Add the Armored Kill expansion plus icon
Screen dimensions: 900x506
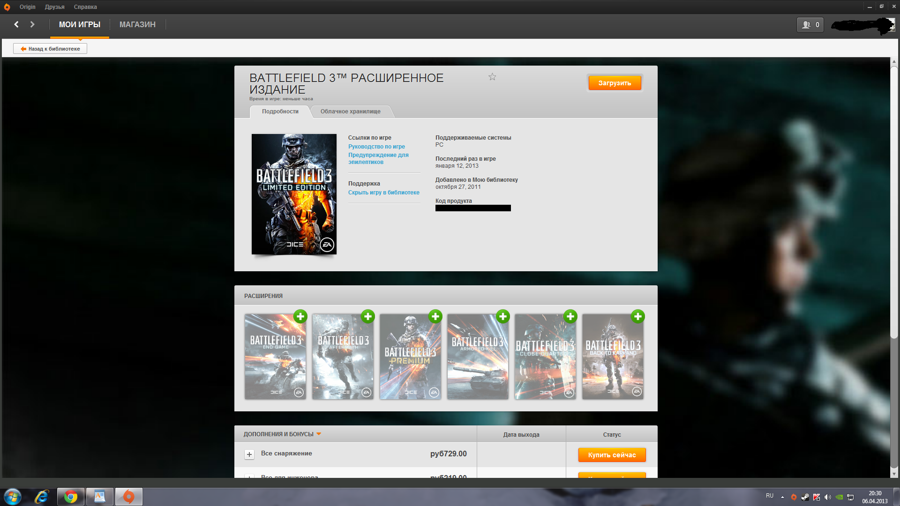point(503,316)
